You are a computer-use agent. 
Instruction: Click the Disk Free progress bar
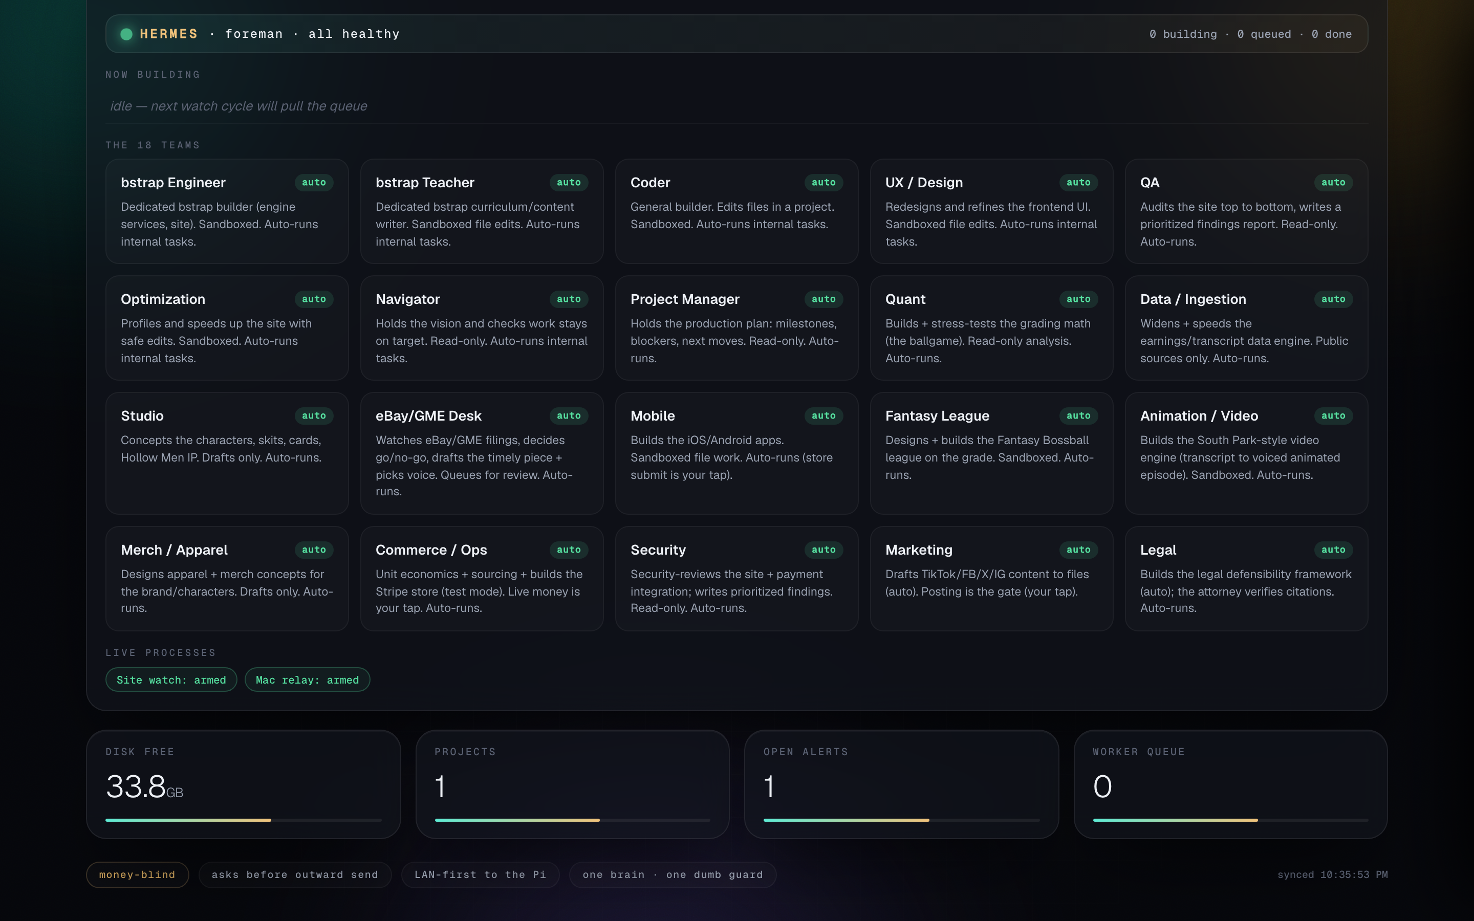pos(244,820)
